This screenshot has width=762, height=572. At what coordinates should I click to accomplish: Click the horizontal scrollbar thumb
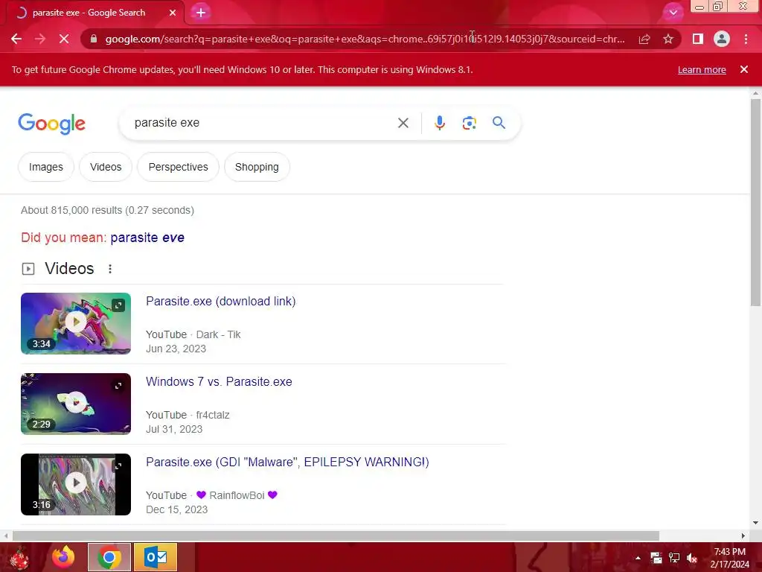(336, 536)
